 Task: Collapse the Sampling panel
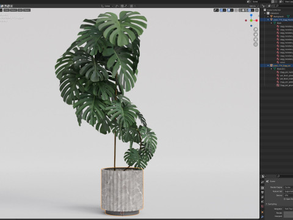pos(266,204)
